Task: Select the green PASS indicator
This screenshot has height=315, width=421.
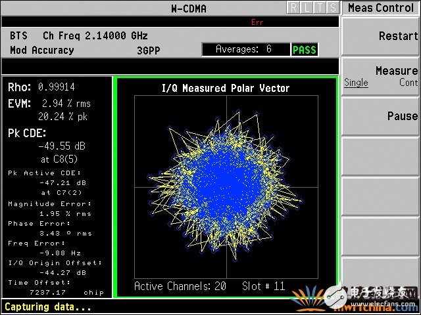Action: [x=304, y=50]
